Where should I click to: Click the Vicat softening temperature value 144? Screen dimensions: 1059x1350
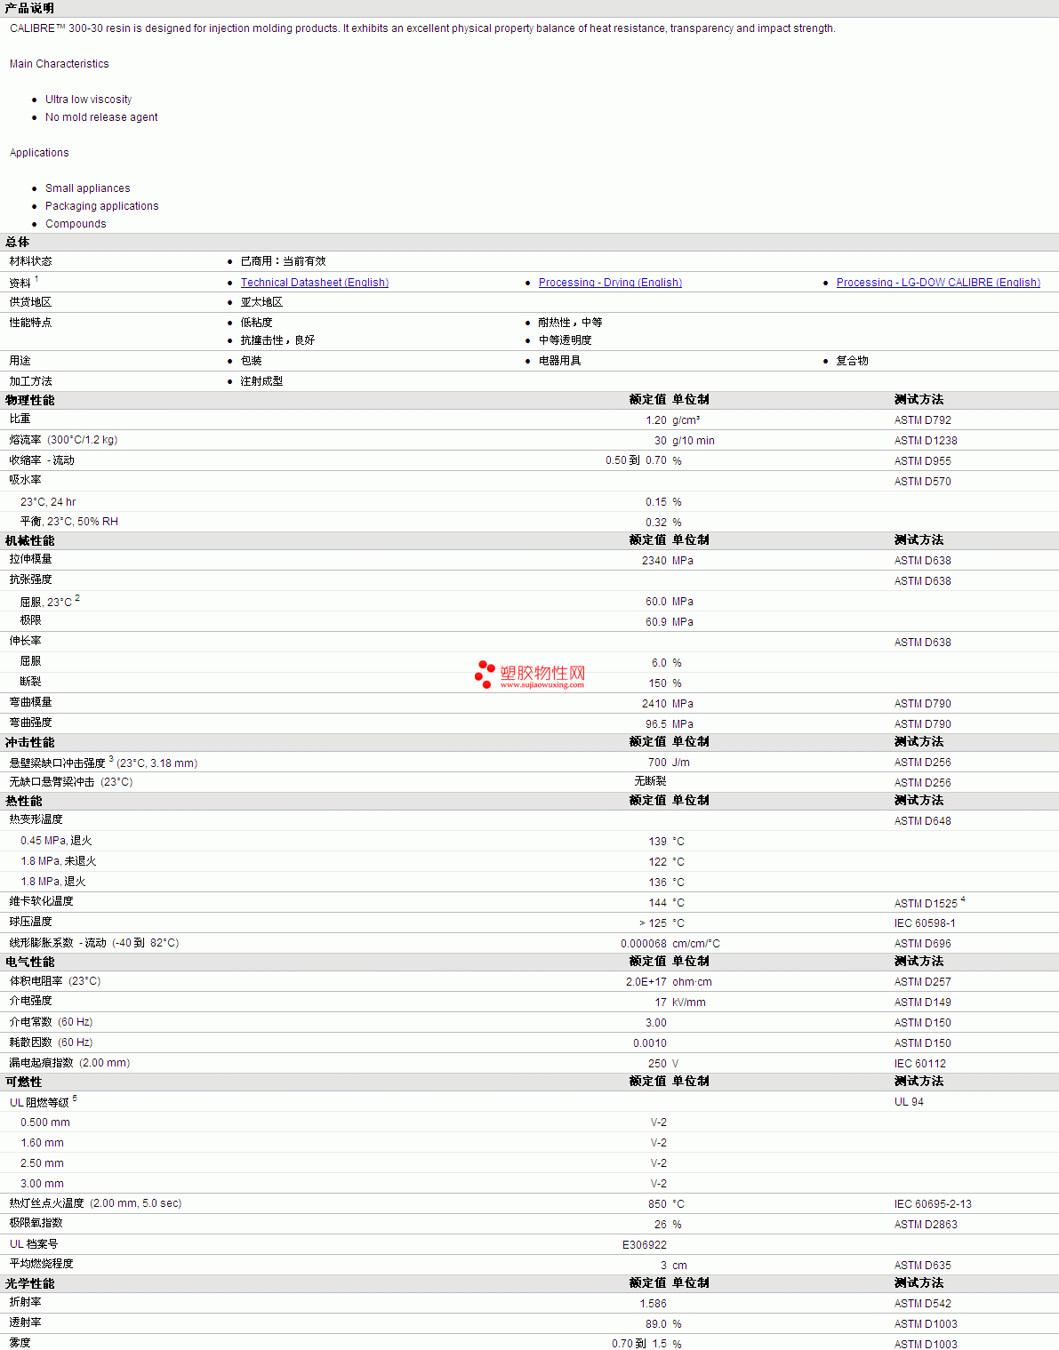pos(657,903)
